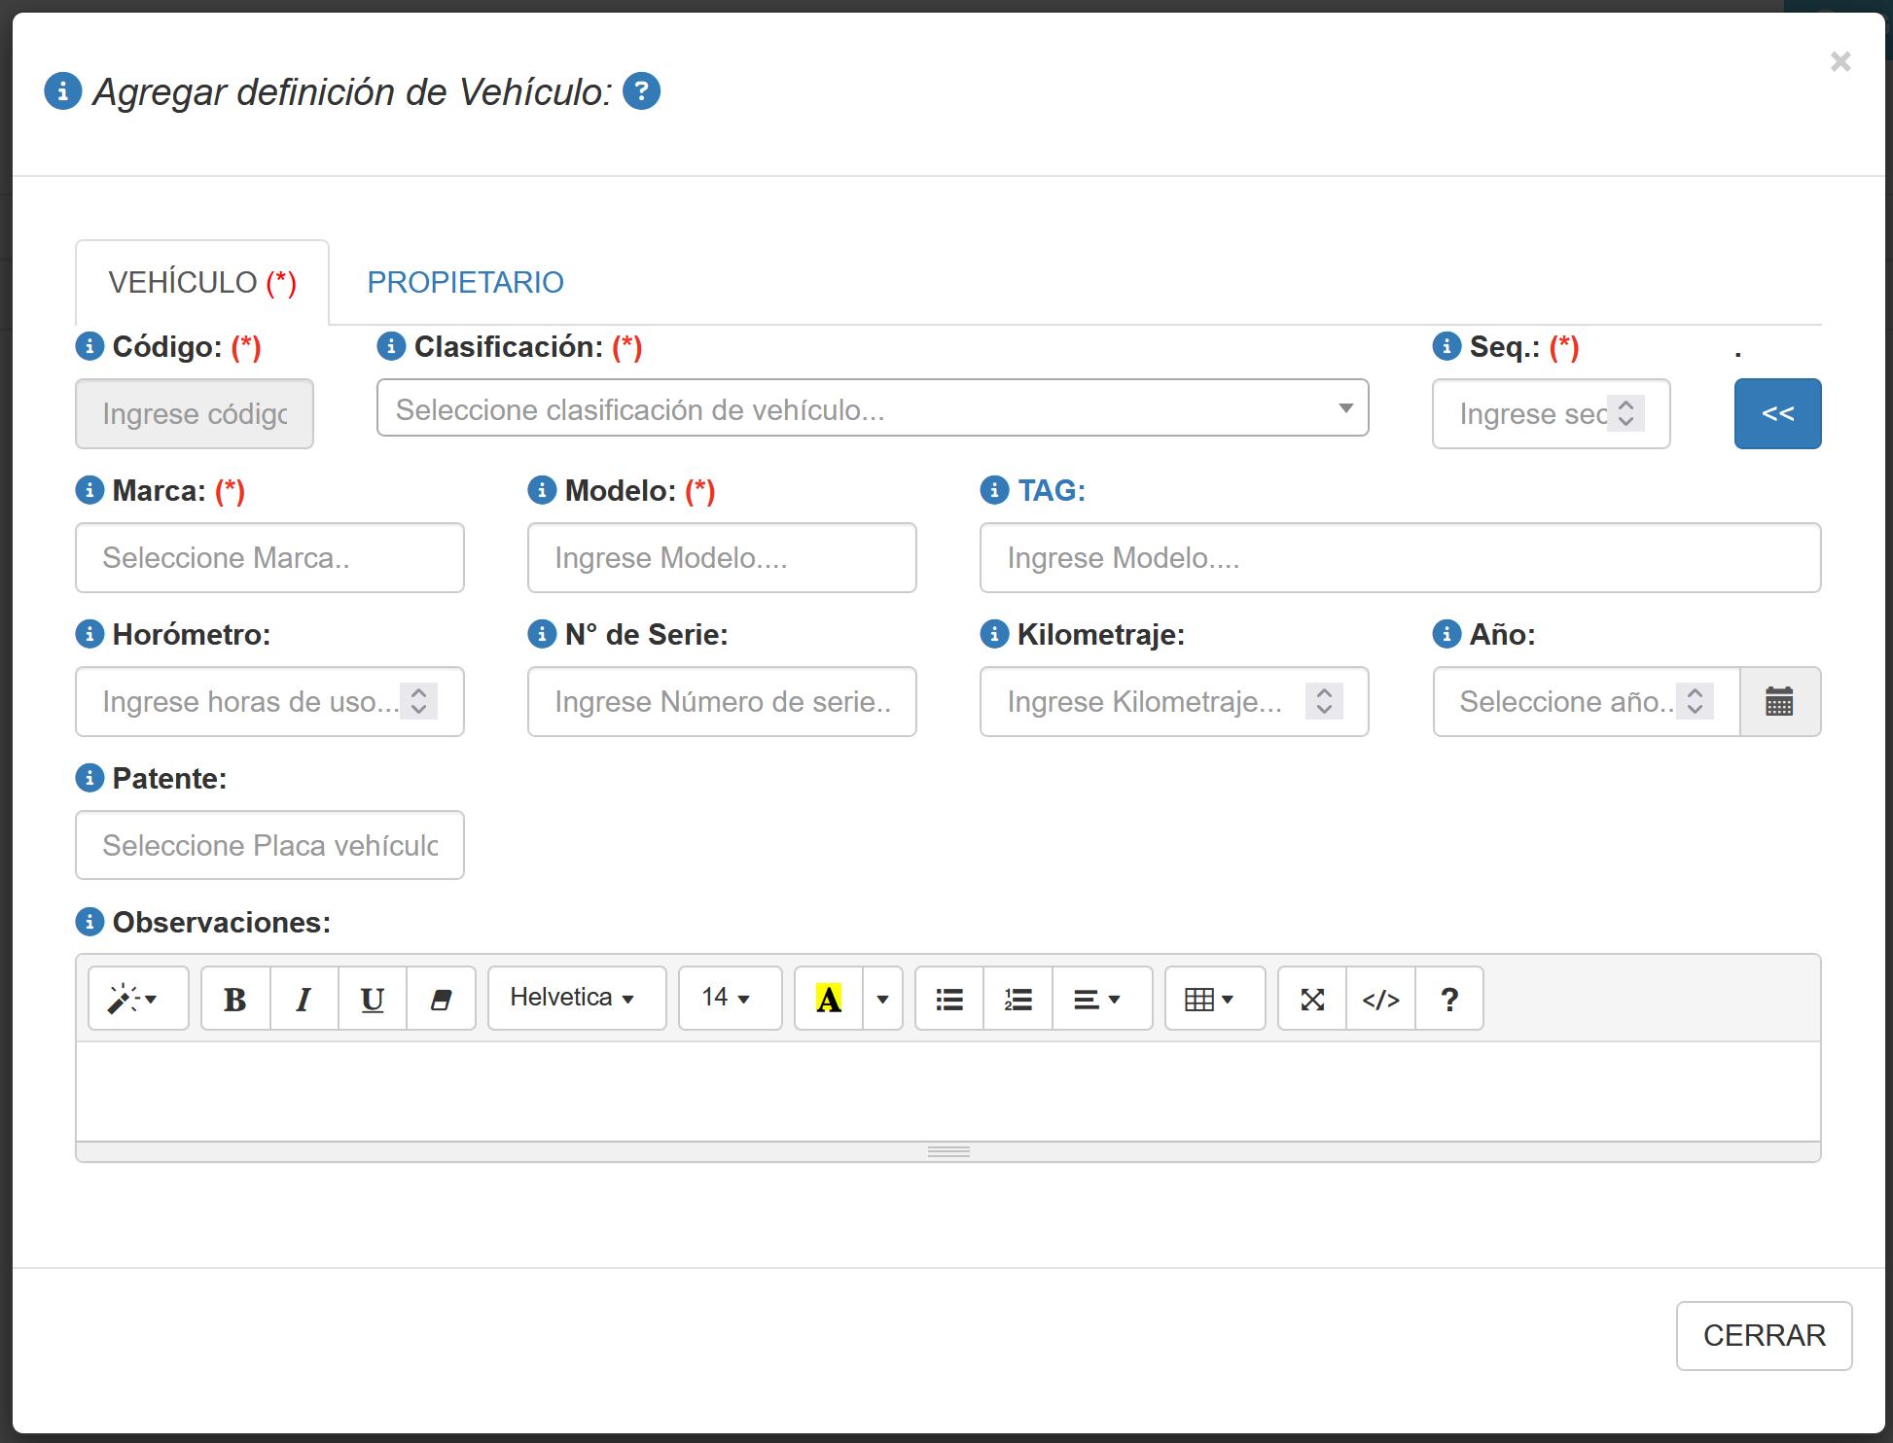Apply underline formatting

(x=372, y=999)
